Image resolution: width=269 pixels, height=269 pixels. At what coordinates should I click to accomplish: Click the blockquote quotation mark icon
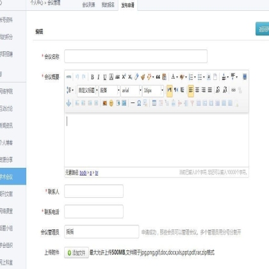click(x=158, y=77)
